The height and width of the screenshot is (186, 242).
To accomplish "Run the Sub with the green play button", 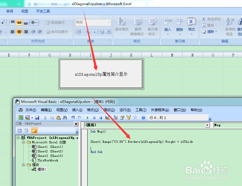I will [x=88, y=118].
